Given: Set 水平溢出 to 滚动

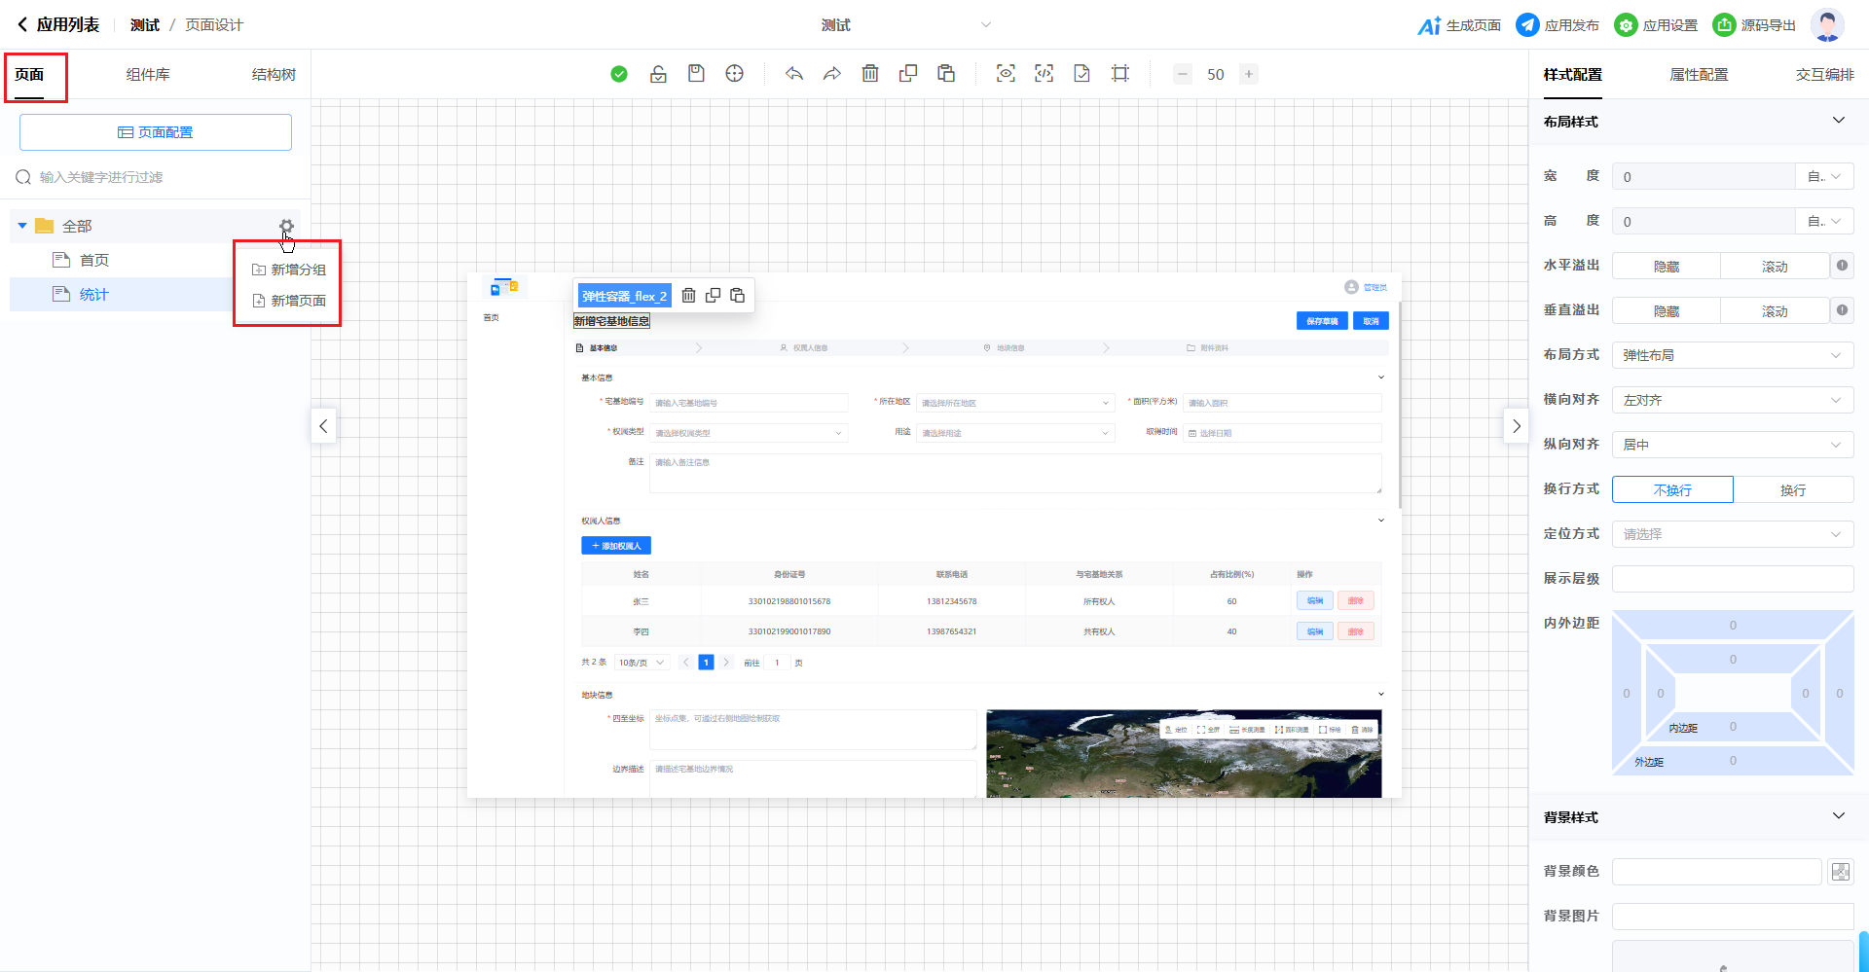Looking at the screenshot, I should point(1774,267).
